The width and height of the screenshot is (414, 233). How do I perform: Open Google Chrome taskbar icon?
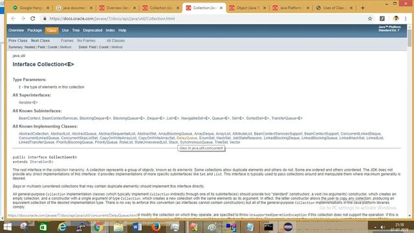98,227
